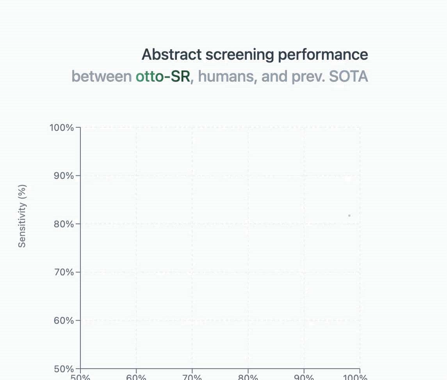Click the 80% label on vertical axis
This screenshot has height=380, width=447.
64,224
